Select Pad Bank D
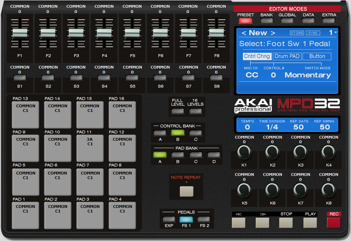This screenshot has height=241, width=351. pyautogui.click(x=214, y=155)
